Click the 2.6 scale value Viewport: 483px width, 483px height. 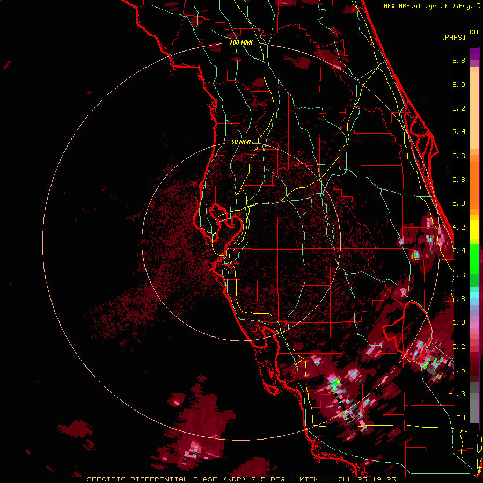(459, 275)
